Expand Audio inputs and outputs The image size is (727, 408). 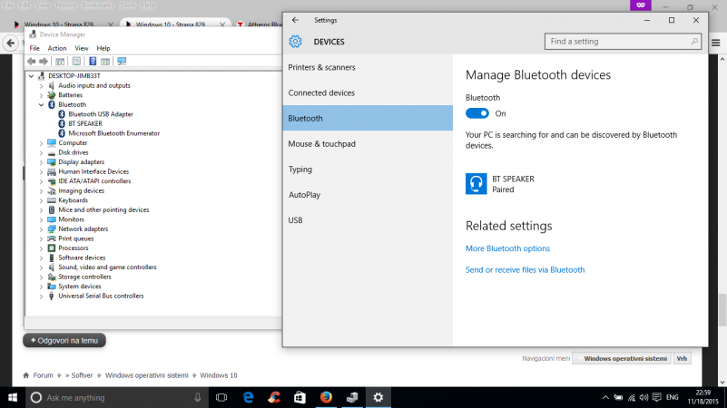tap(41, 85)
